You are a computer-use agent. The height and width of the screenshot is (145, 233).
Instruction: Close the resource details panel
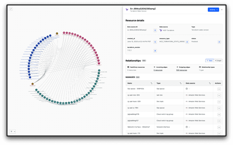222,10
